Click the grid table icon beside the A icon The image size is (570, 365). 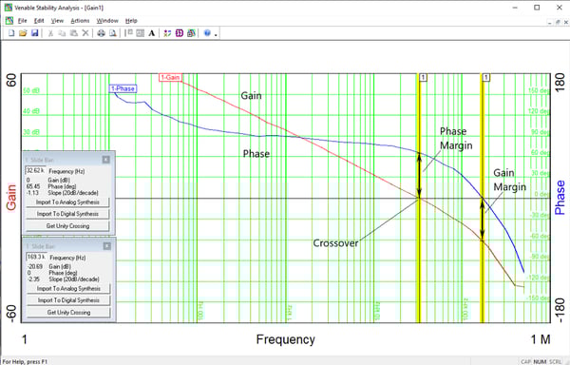pos(140,33)
